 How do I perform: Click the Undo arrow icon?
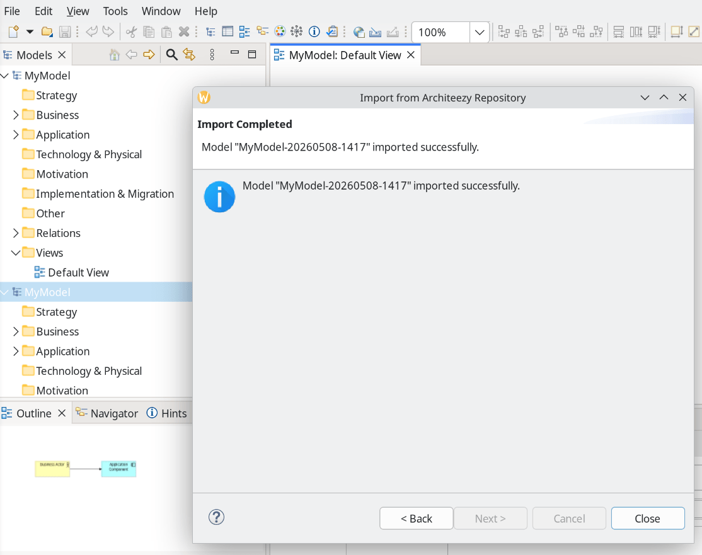[x=91, y=31]
